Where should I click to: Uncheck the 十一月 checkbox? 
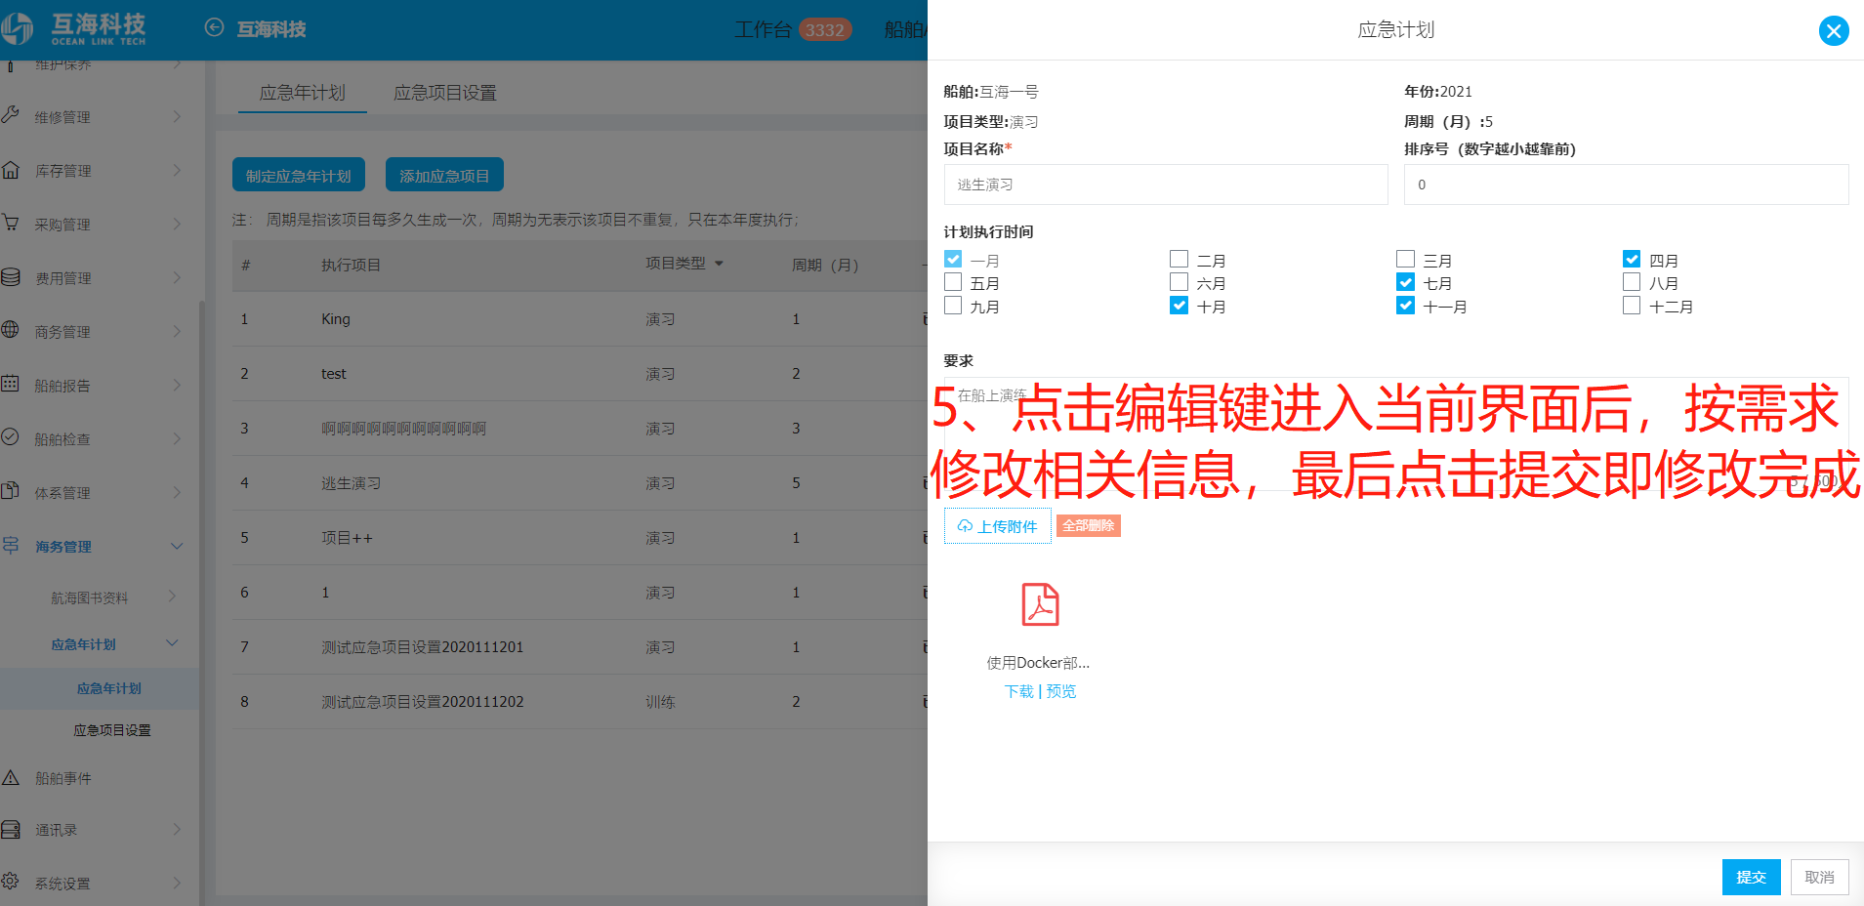point(1406,306)
